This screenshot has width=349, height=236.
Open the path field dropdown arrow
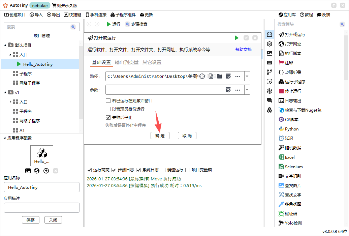(x=247, y=76)
